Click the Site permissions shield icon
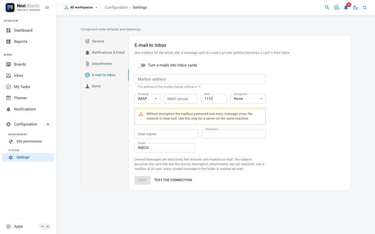This screenshot has height=234, width=375. coord(11,141)
